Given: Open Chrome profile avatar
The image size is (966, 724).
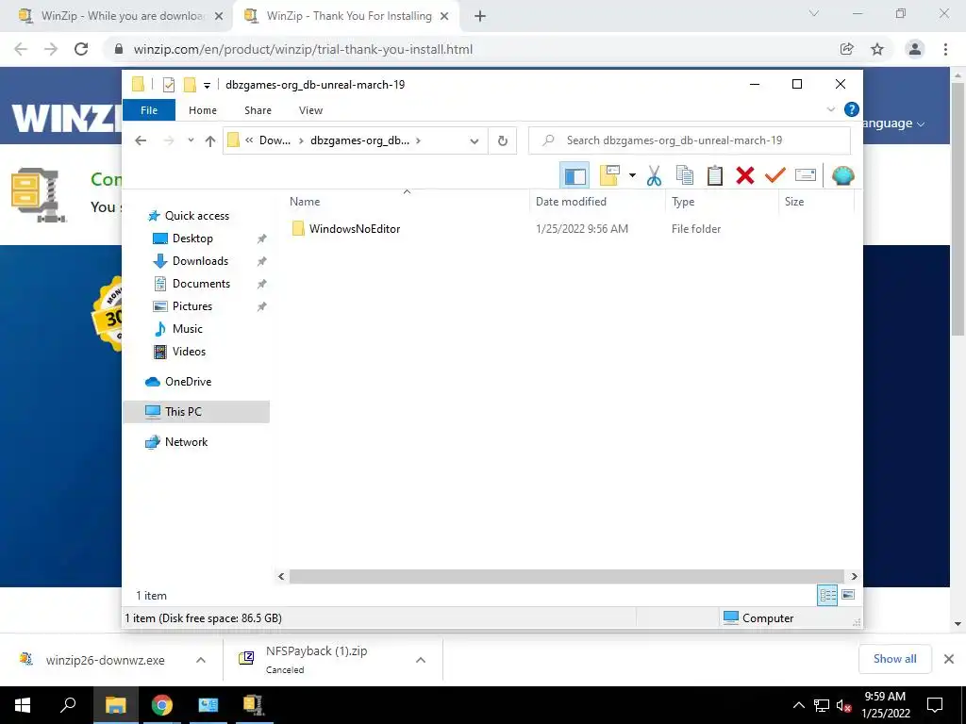Looking at the screenshot, I should click(x=915, y=49).
